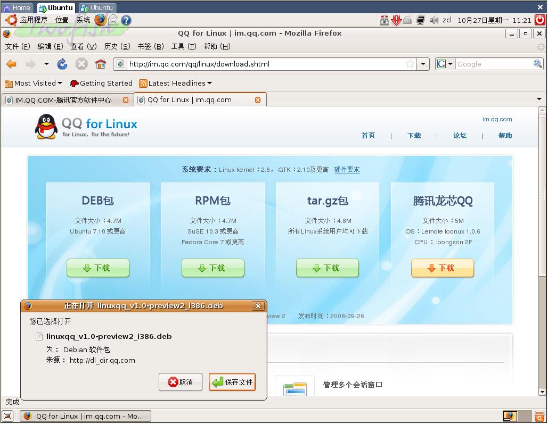Image resolution: width=548 pixels, height=424 pixels.
Task: Close the IM.QQ.COM tab
Action: pyautogui.click(x=126, y=100)
